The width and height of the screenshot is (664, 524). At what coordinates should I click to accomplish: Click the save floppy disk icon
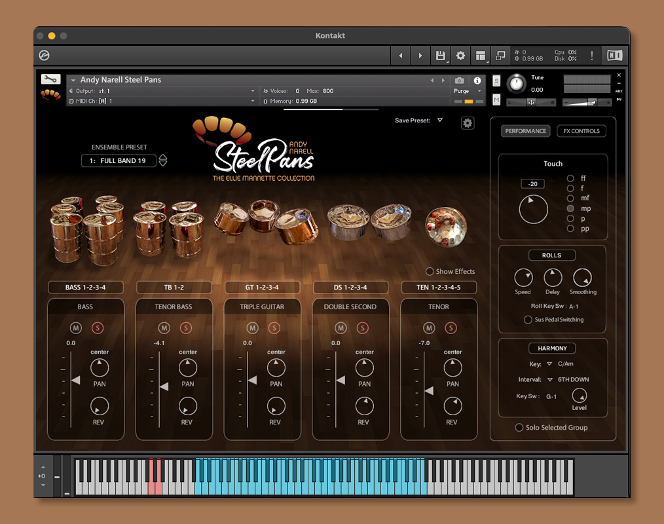440,56
